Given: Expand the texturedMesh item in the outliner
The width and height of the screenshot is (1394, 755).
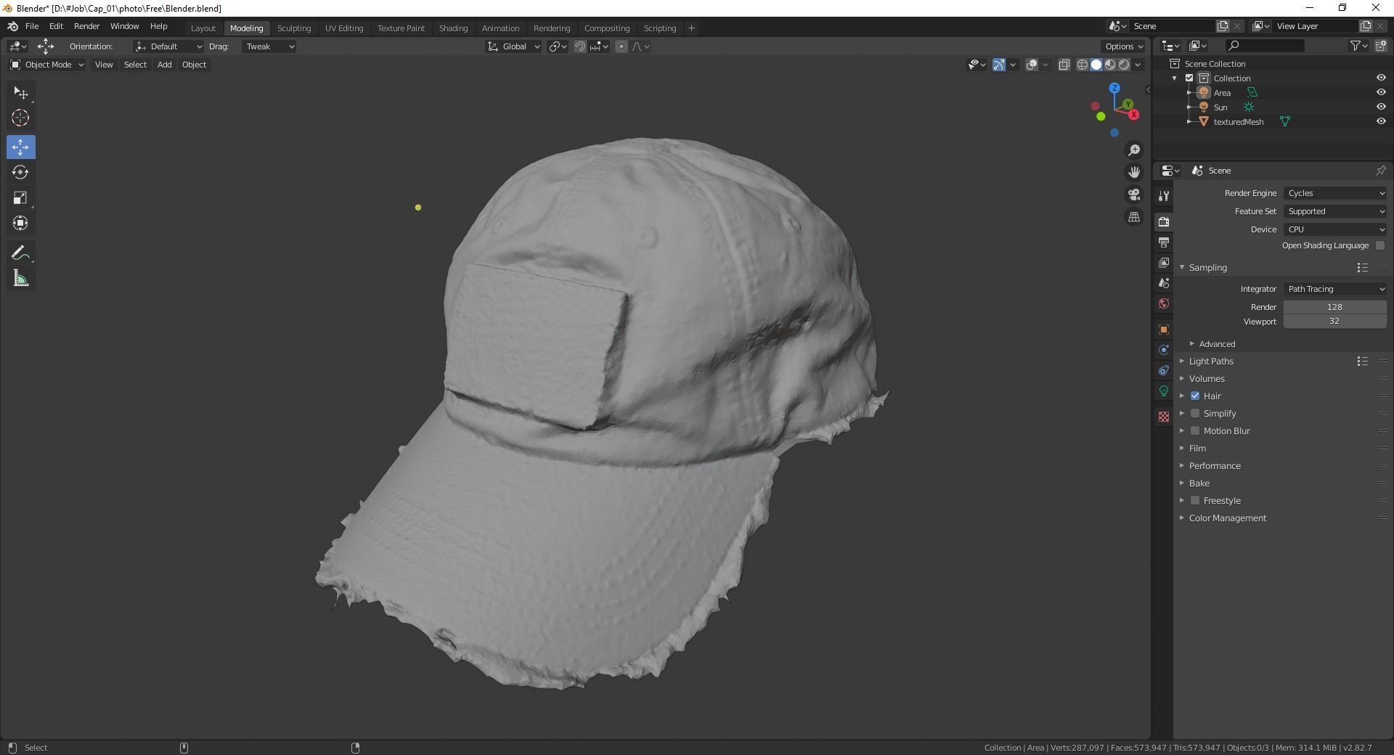Looking at the screenshot, I should pos(1189,121).
